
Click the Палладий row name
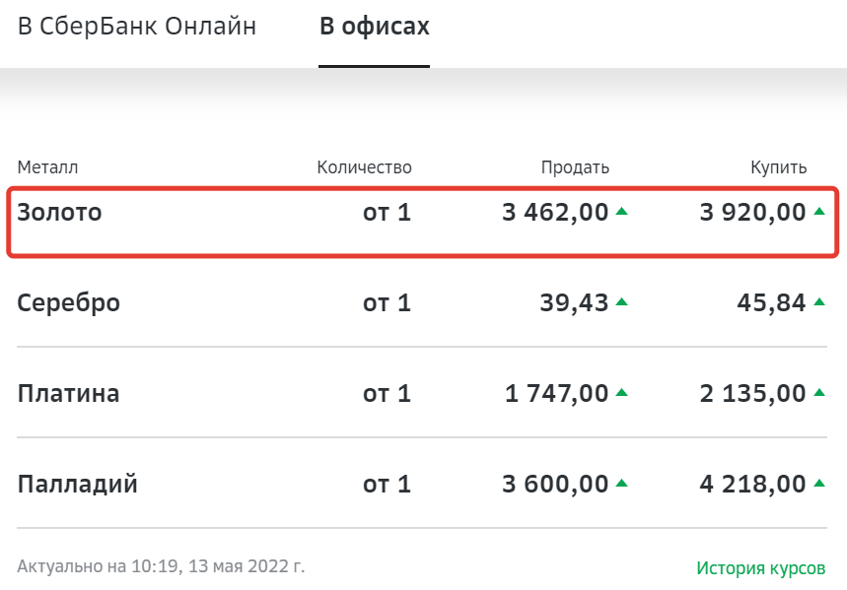pyautogui.click(x=78, y=485)
